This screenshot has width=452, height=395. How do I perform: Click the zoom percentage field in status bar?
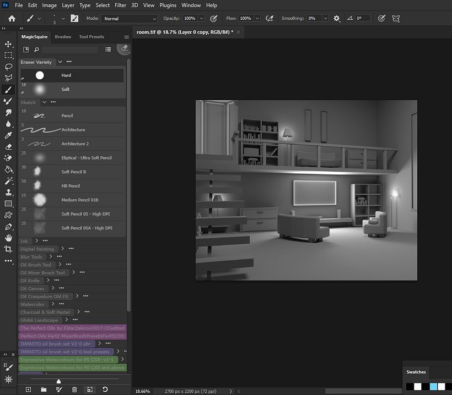[x=143, y=391]
